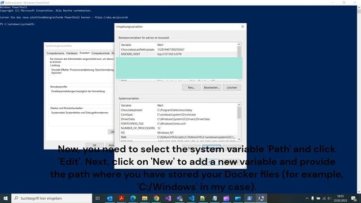Switch to the PowerShell taskbar icon
Viewport: 361px width, 203px height.
[249, 198]
